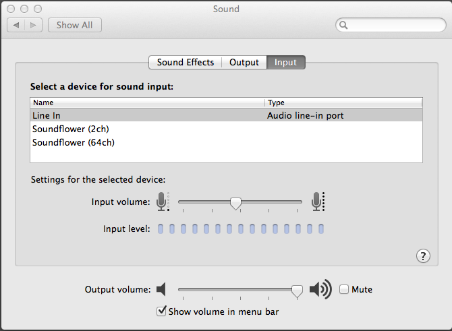The height and width of the screenshot is (331, 452).
Task: Select the Input tab
Action: (x=285, y=63)
